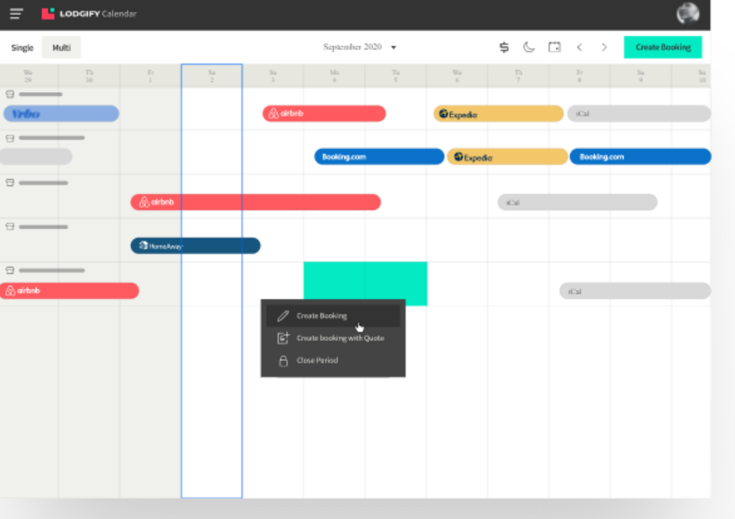Open first row's yellow Expedia booking
735x519 pixels.
click(x=498, y=114)
